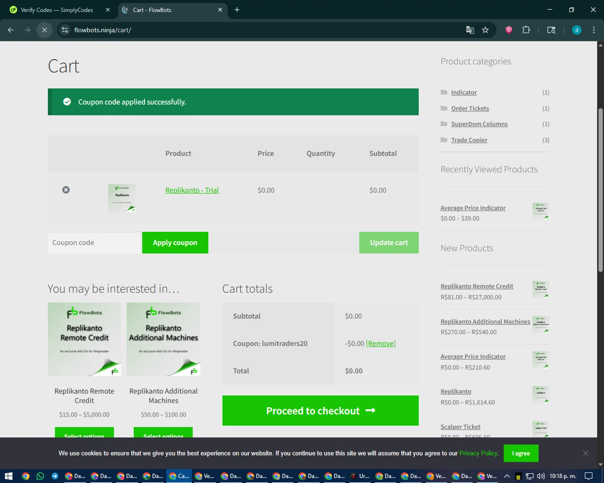Open the Scalper Ticket product link
The height and width of the screenshot is (483, 604).
(460, 427)
